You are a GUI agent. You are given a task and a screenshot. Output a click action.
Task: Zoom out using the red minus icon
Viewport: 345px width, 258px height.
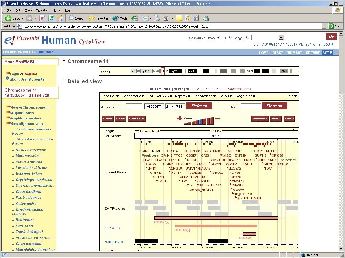tap(217, 119)
